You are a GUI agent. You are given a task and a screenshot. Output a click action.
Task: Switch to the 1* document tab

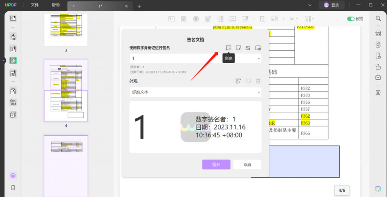101,6
